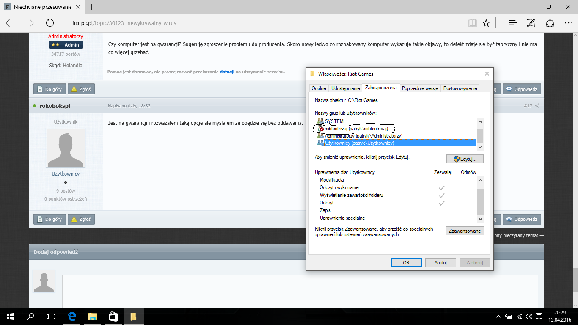The height and width of the screenshot is (325, 578).
Task: Open the Dostosowywanie tab
Action: click(460, 88)
